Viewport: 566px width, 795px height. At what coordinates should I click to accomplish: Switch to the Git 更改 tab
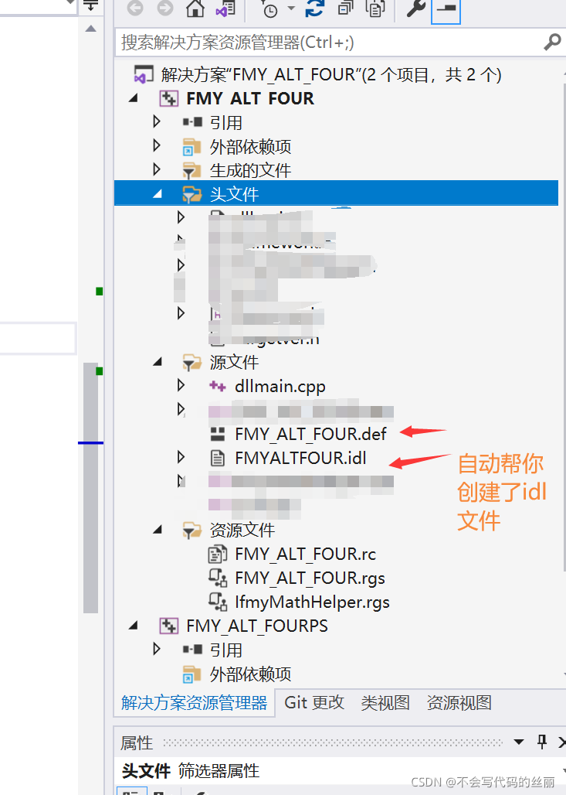click(x=314, y=703)
